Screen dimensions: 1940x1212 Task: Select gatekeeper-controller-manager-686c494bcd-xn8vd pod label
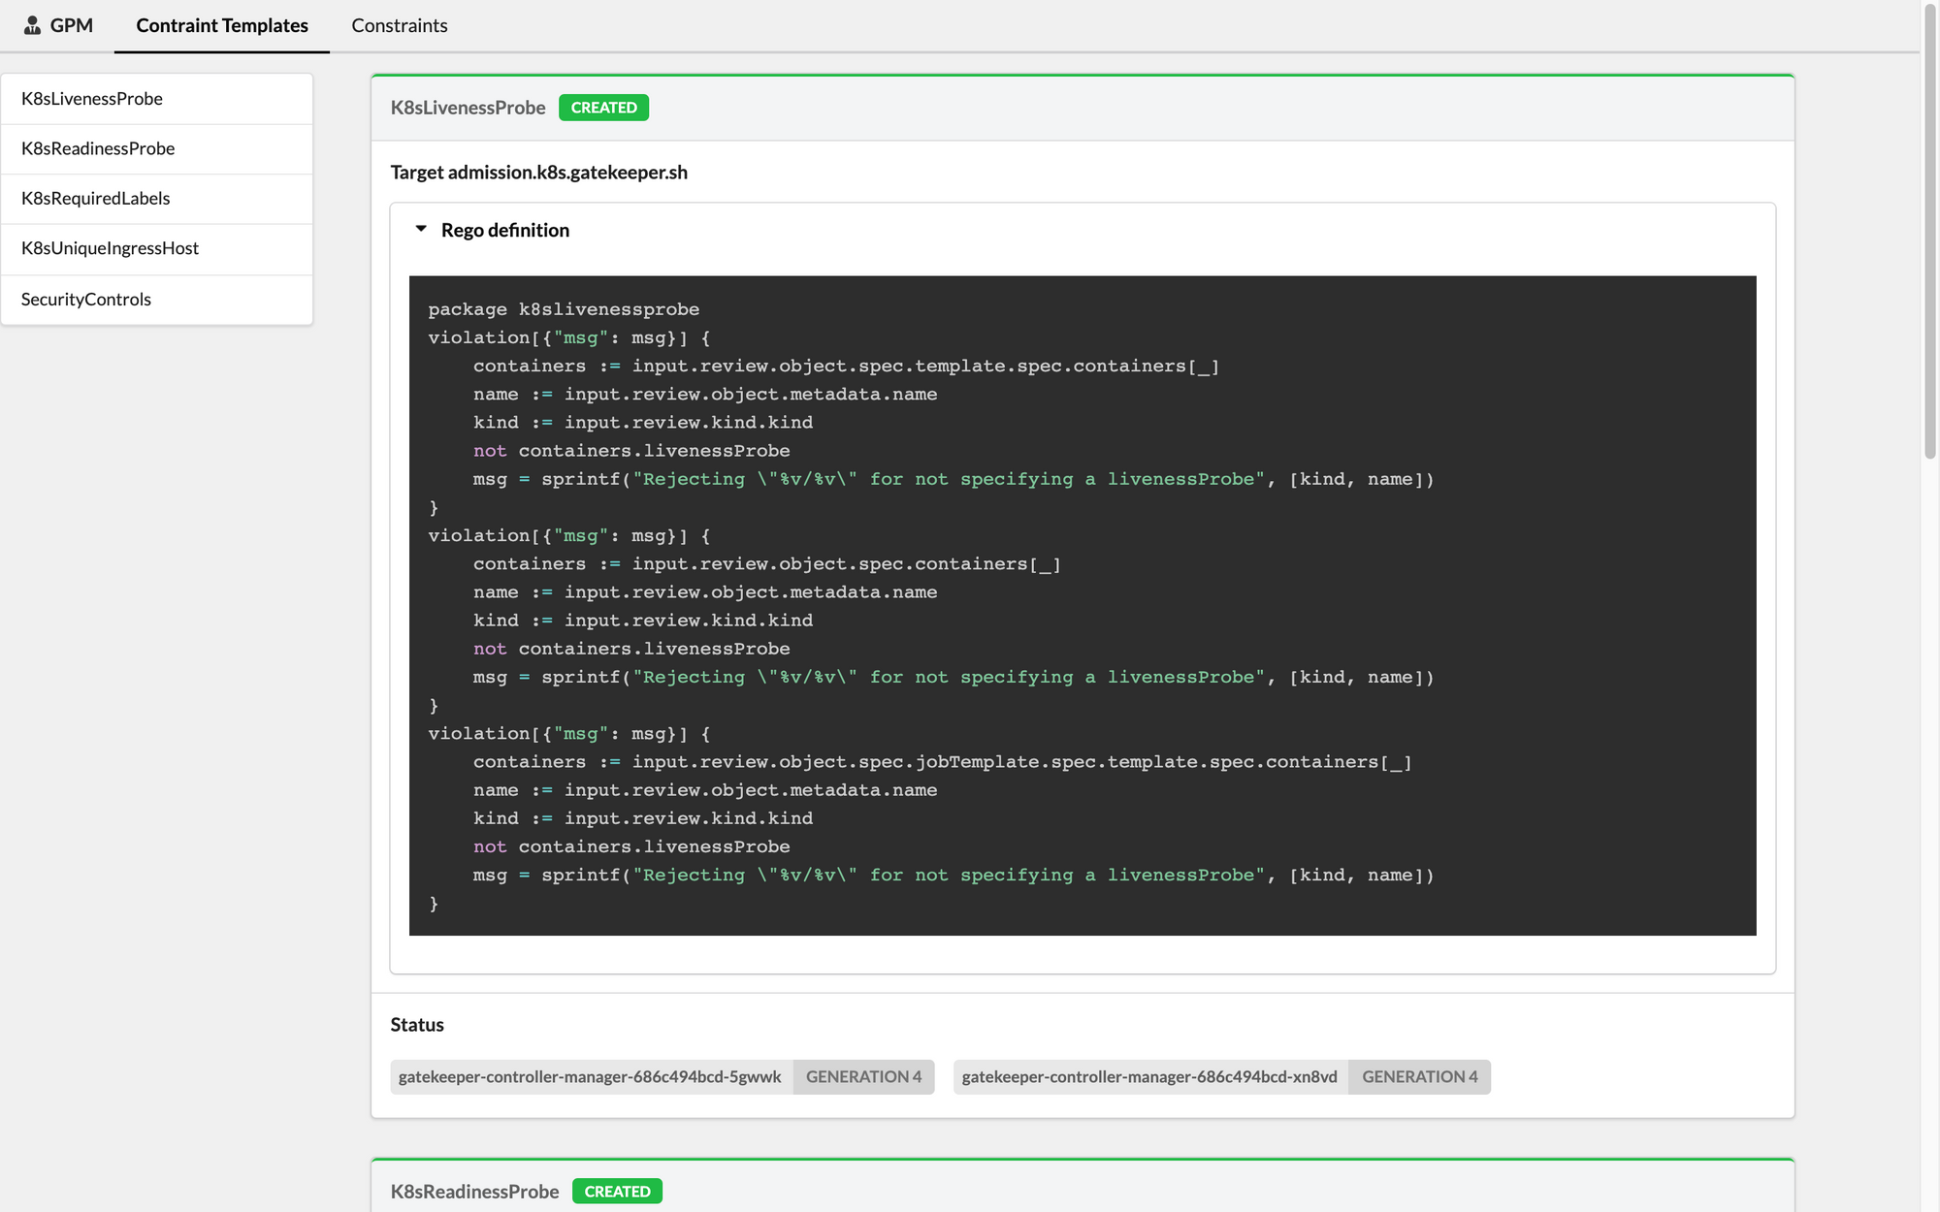click(x=1149, y=1076)
